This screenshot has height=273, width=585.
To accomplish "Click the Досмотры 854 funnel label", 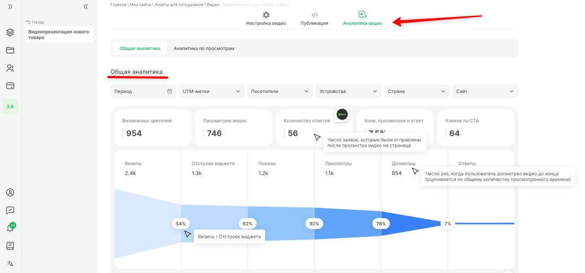I will point(403,168).
